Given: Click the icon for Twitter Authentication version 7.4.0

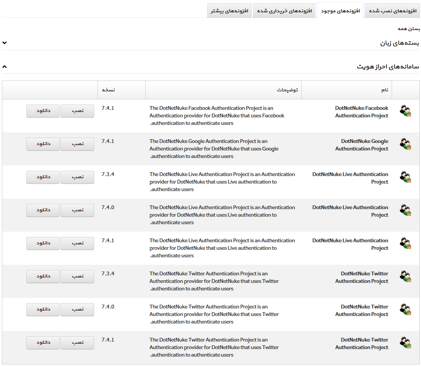Looking at the screenshot, I should coord(405,310).
